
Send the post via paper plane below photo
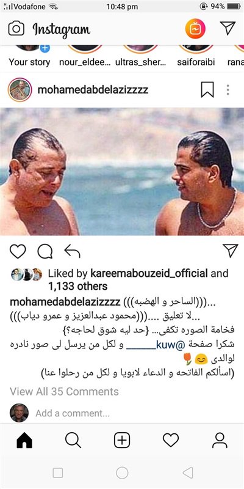click(231, 251)
